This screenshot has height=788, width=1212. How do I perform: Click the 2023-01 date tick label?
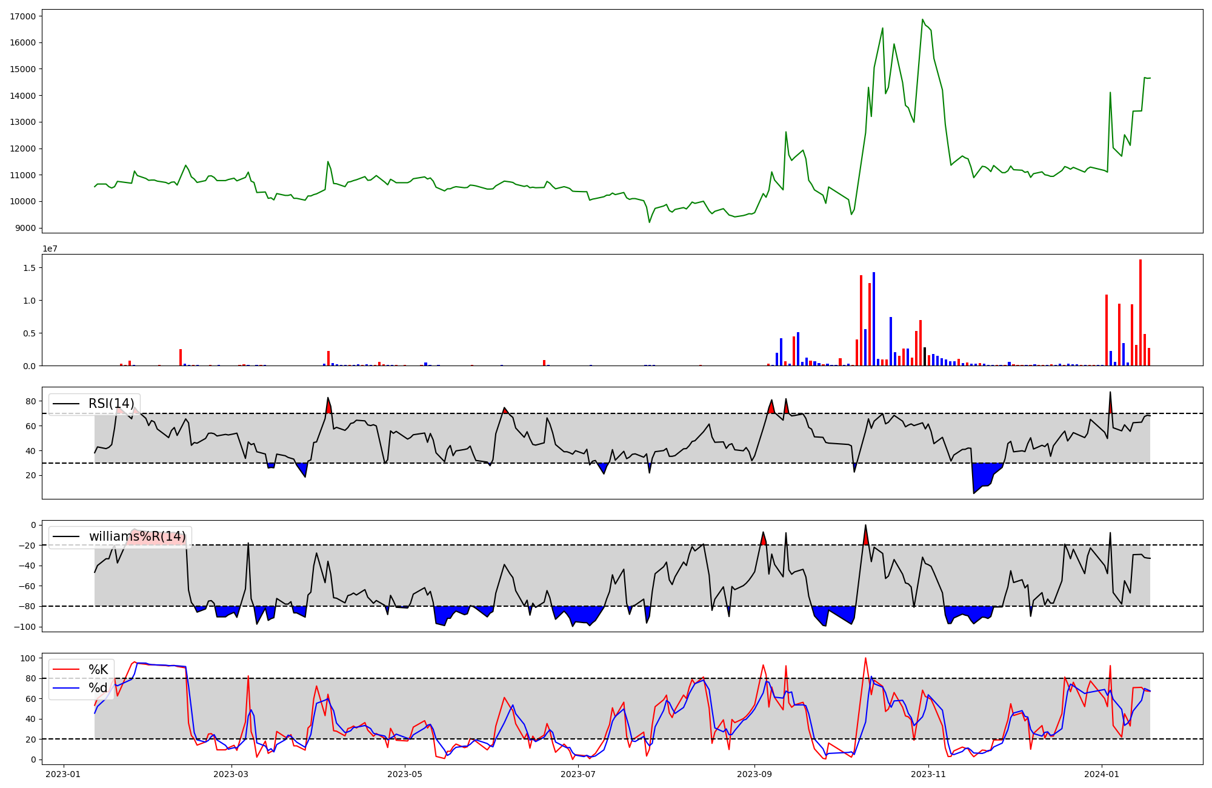(x=63, y=774)
